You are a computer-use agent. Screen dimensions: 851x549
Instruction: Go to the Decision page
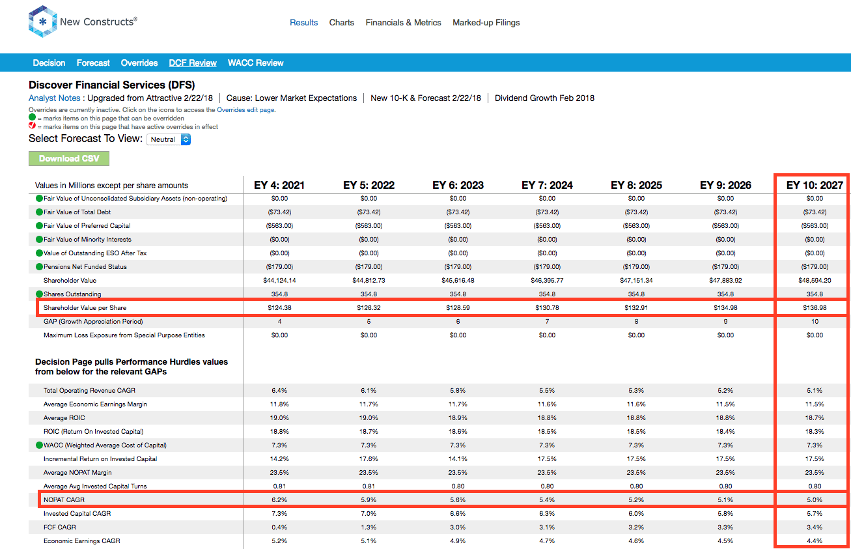pos(49,63)
